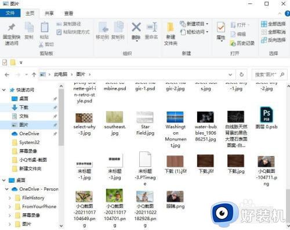Collapse the Quick access tree
The image size is (290, 230).
[4, 90]
